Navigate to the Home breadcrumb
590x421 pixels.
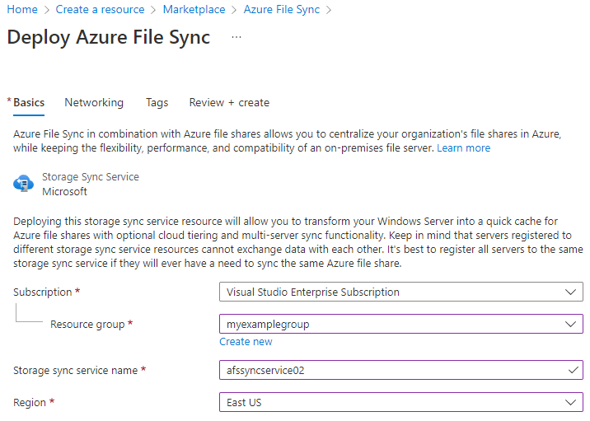tap(22, 10)
